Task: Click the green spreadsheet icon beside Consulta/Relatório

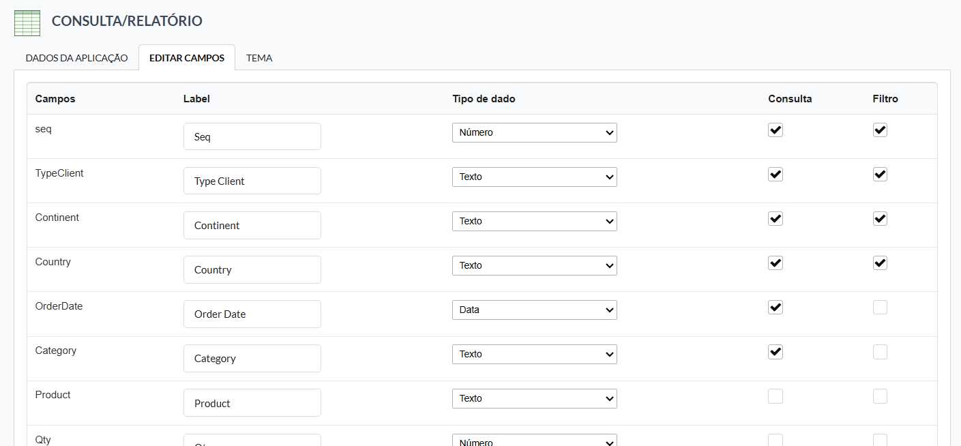Action: [x=27, y=23]
